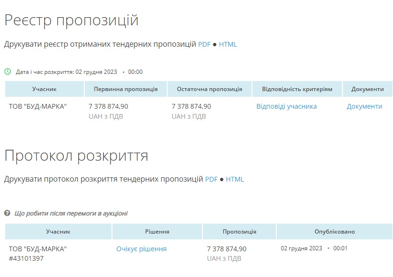Click the 'Очікує рішення' decision link

(x=141, y=249)
